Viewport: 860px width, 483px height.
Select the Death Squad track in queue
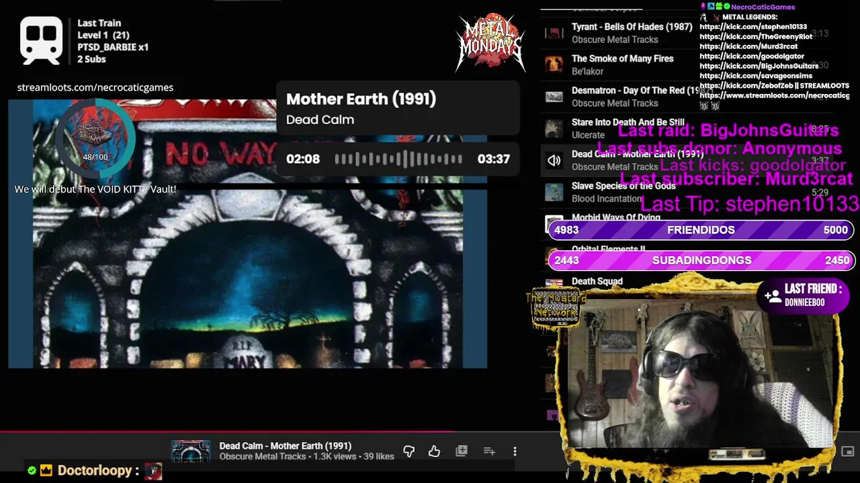tap(597, 282)
